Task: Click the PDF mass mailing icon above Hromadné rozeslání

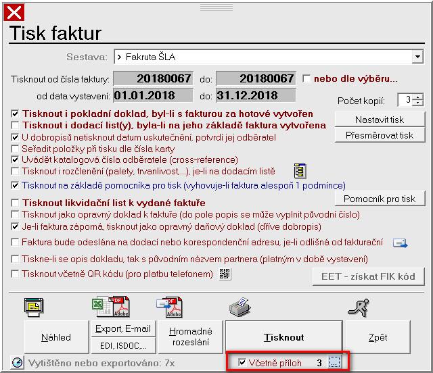Action: pyautogui.click(x=170, y=307)
